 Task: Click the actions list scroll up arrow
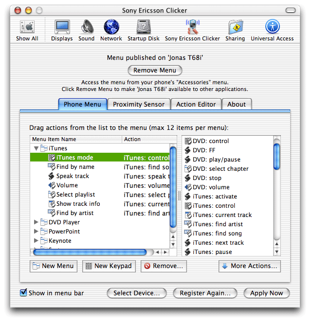point(277,244)
